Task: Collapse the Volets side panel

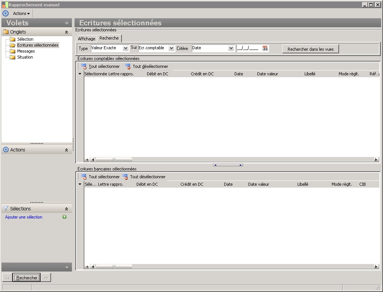Action: click(x=67, y=23)
